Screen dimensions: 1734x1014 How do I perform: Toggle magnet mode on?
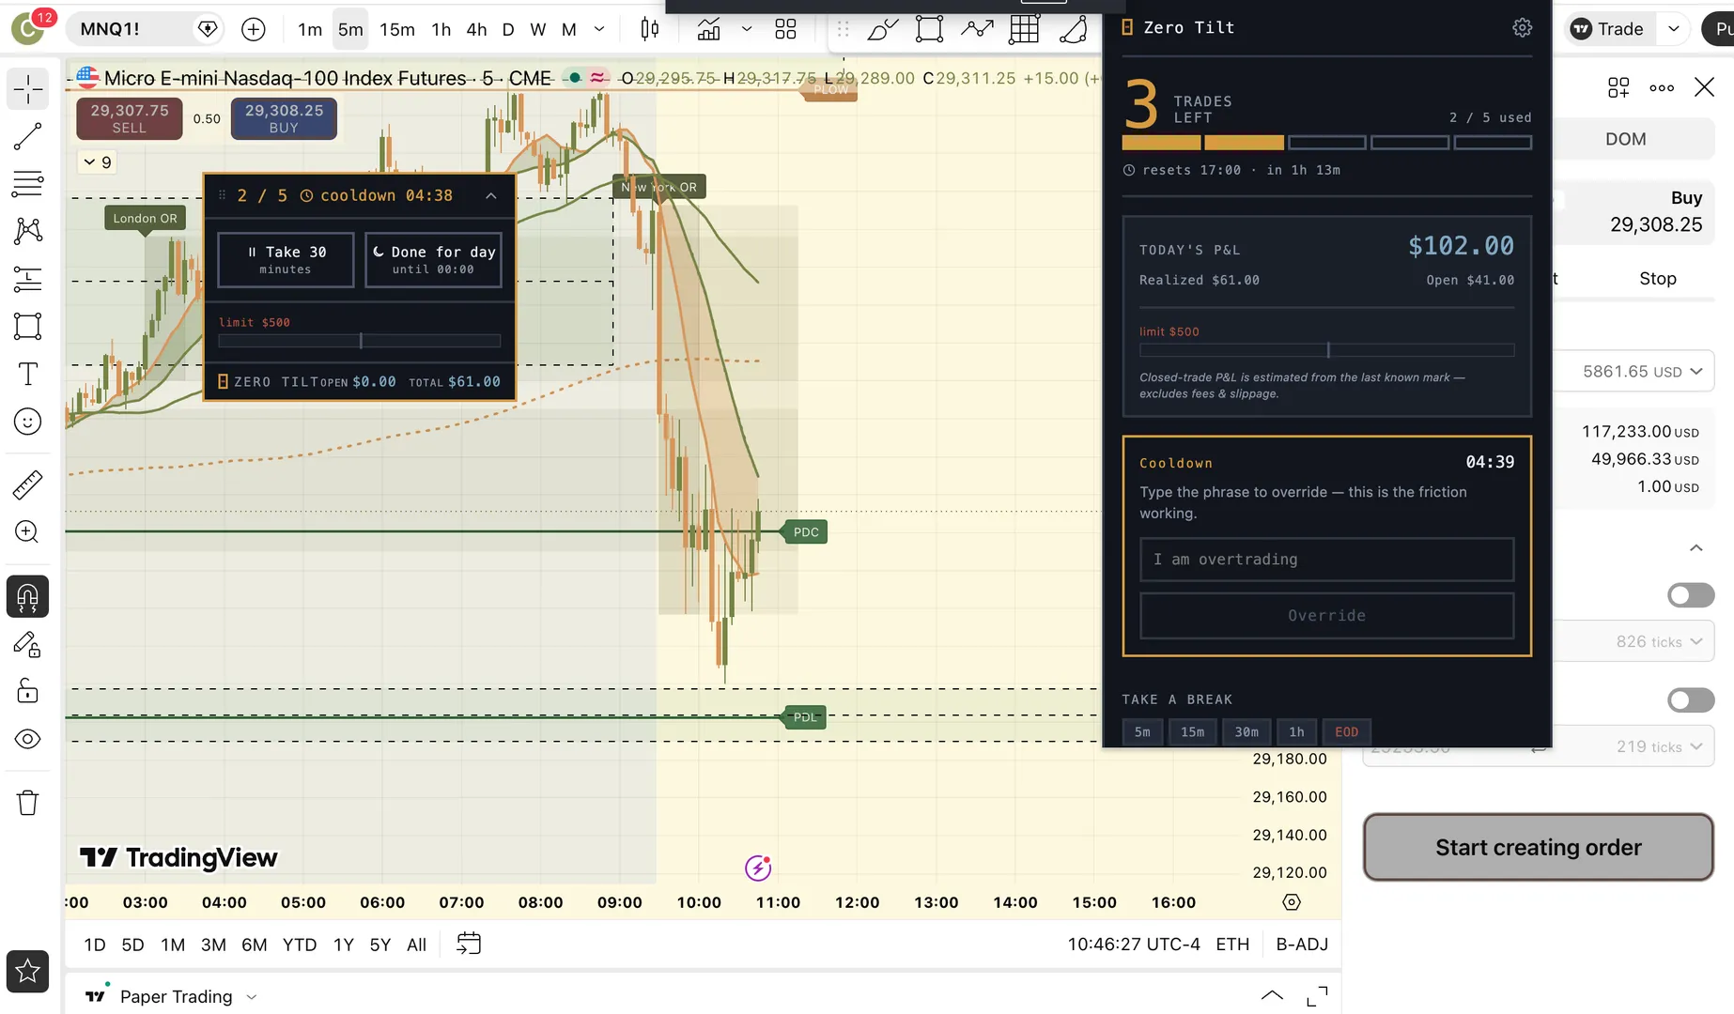tap(27, 597)
